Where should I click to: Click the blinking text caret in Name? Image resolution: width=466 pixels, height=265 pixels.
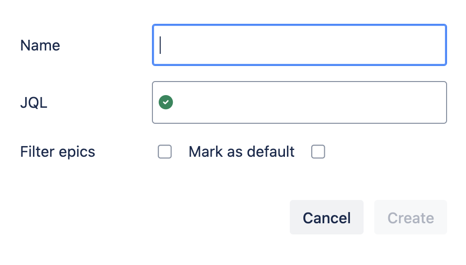coord(161,45)
